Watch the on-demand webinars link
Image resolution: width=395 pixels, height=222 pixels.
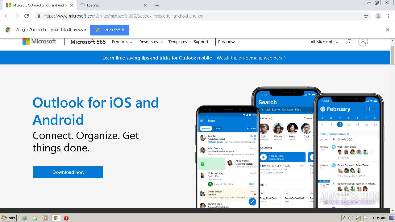pyautogui.click(x=251, y=58)
